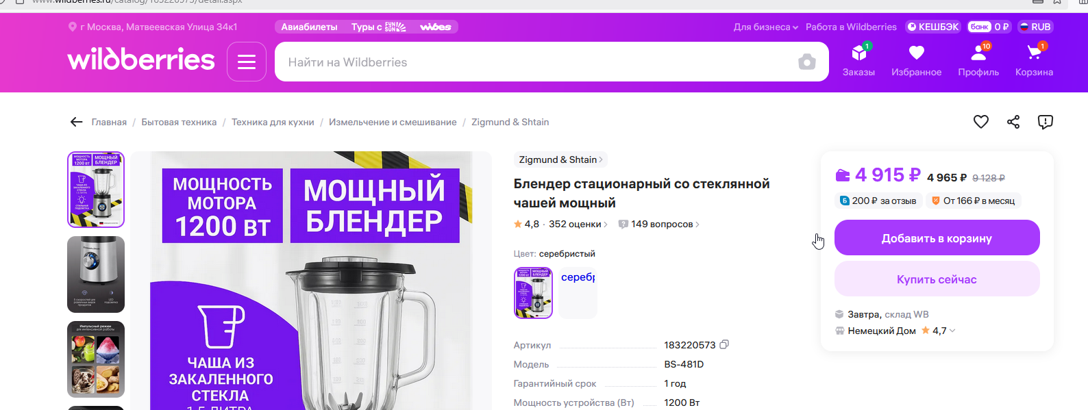This screenshot has height=410, width=1088.
Task: Click the wallet price 4 915 ₽
Action: pyautogui.click(x=888, y=175)
